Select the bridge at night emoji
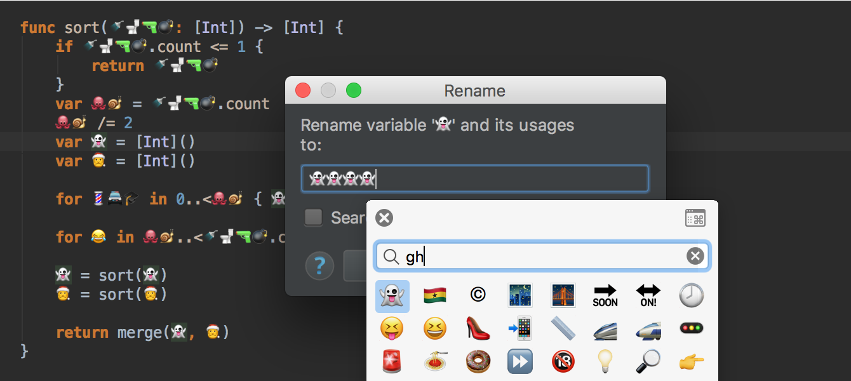The image size is (851, 381). point(563,295)
